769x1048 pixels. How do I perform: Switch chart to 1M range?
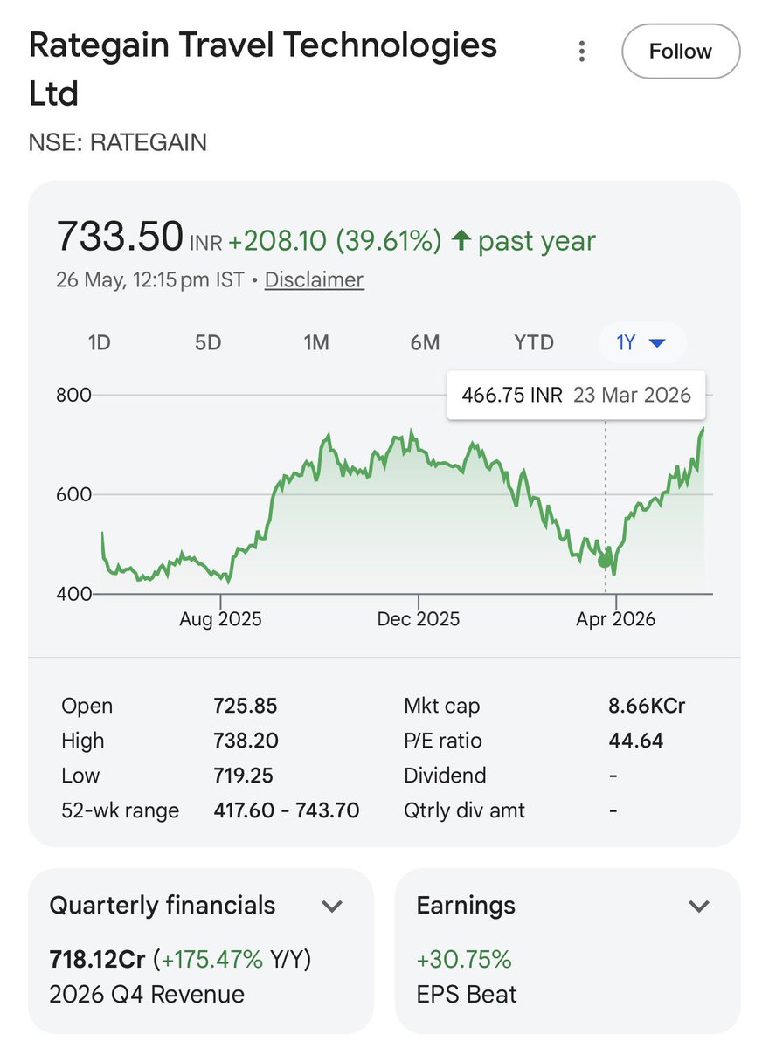[316, 342]
